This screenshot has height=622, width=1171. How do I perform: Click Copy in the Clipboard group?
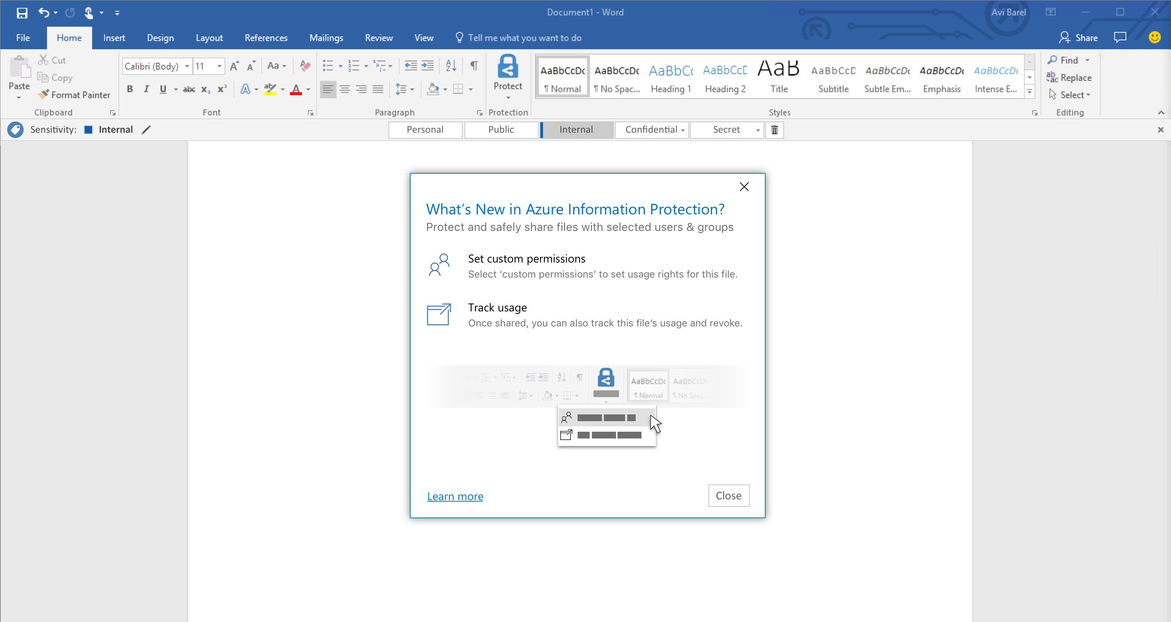click(55, 77)
